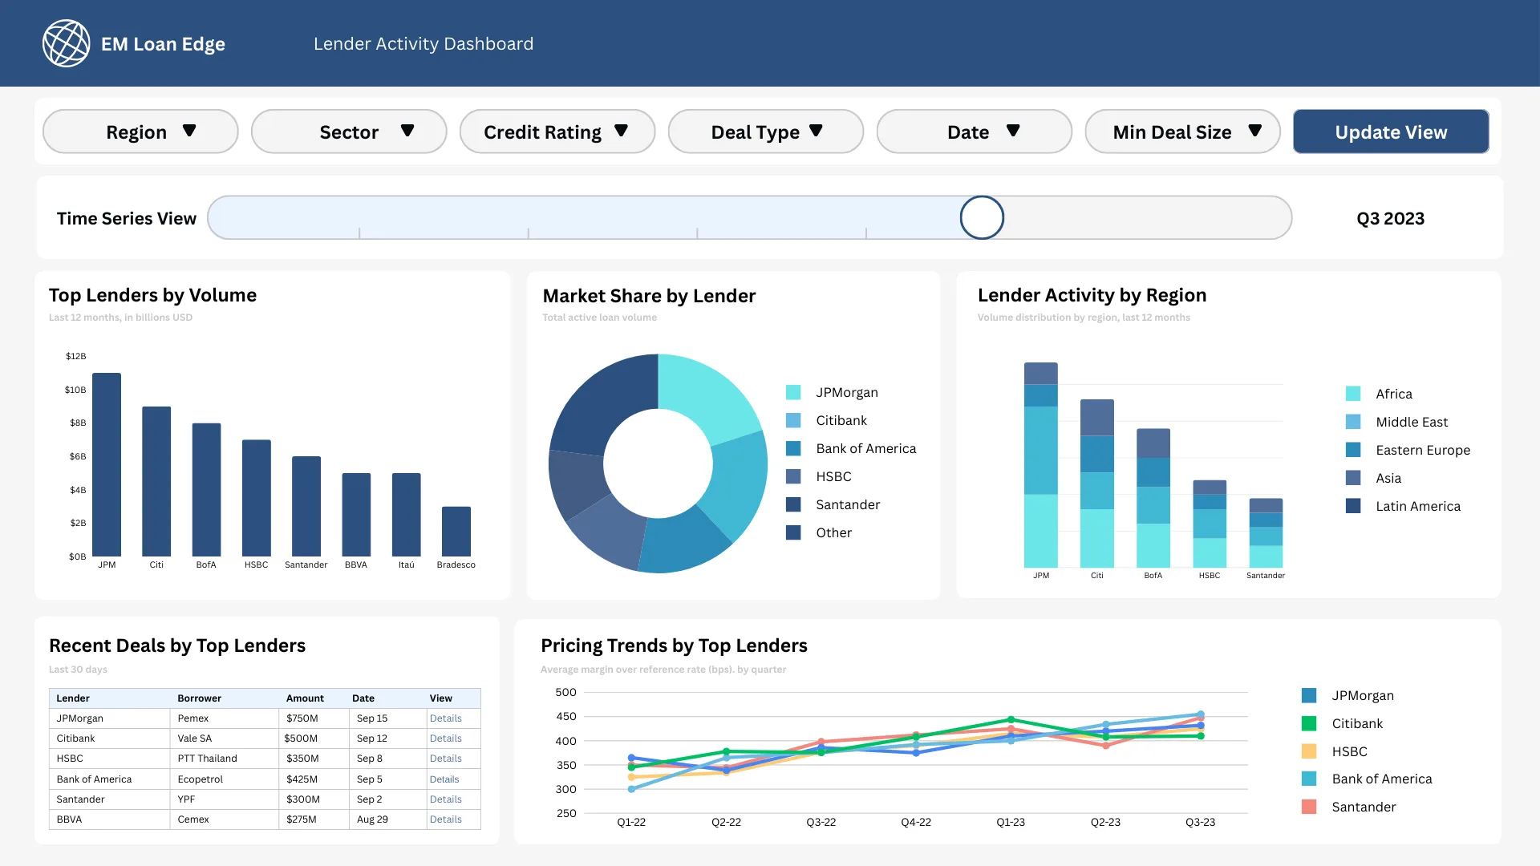This screenshot has height=866, width=1540.
Task: Expand the Credit Rating dropdown
Action: click(x=557, y=132)
